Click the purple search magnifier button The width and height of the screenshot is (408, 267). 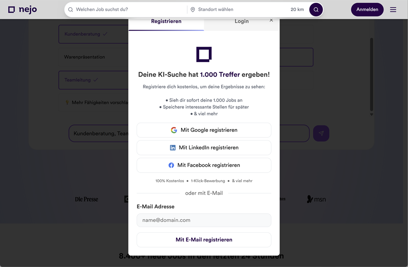coord(316,10)
